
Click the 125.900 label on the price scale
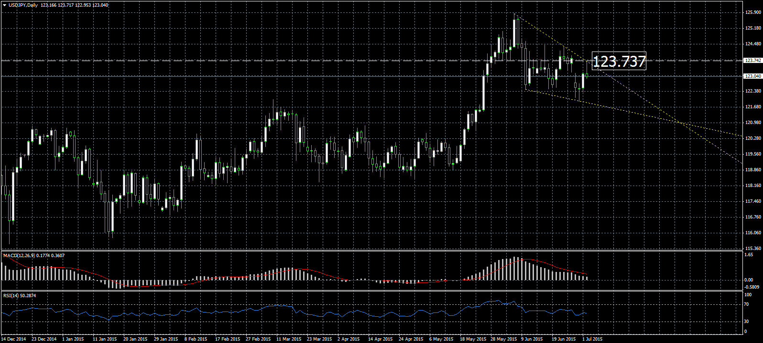point(752,12)
